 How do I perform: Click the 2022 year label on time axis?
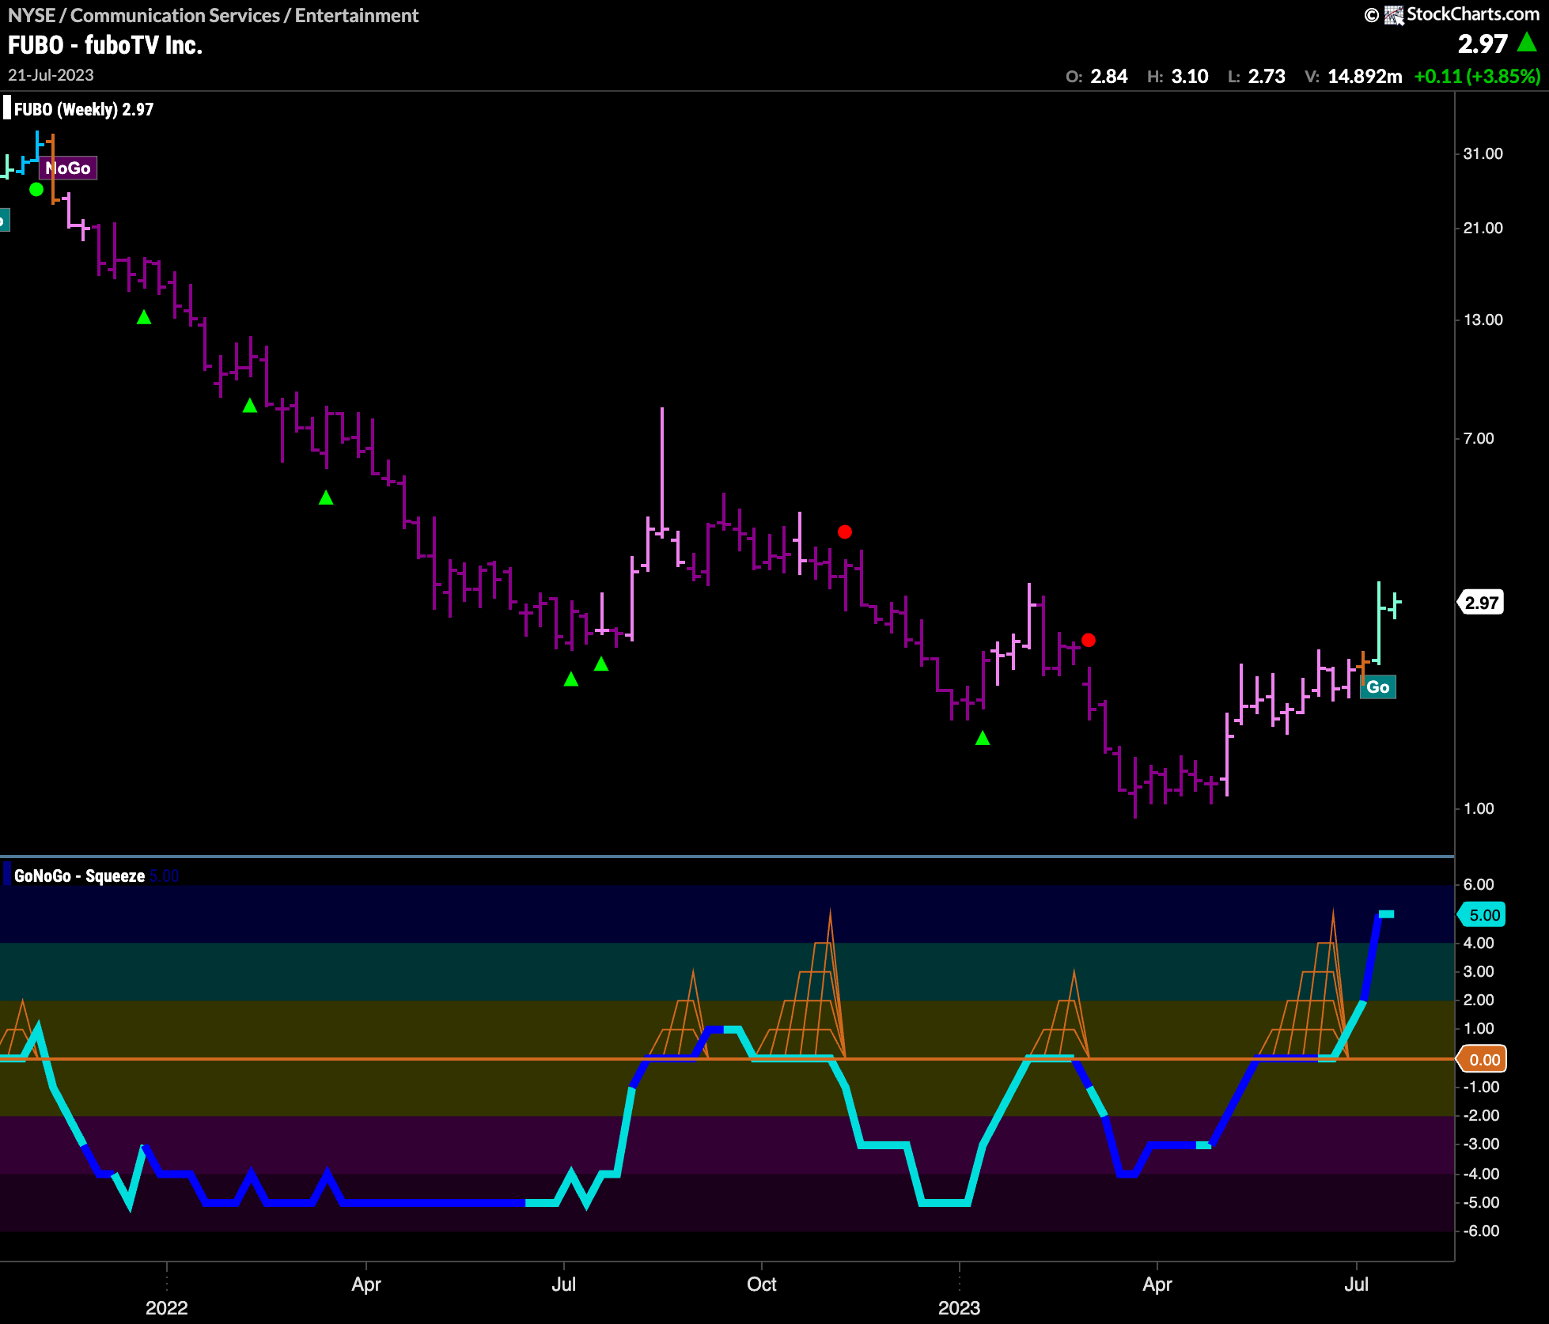166,1307
